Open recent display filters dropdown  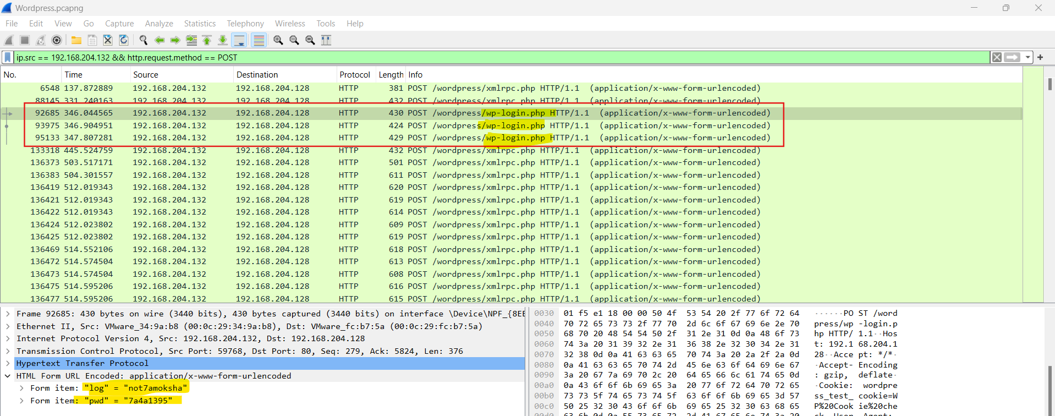[x=1027, y=57]
